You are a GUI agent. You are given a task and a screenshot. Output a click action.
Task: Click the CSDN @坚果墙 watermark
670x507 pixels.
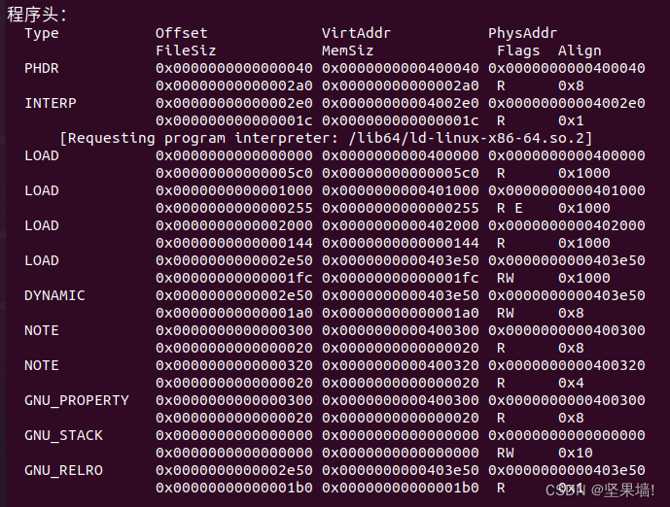click(x=600, y=490)
